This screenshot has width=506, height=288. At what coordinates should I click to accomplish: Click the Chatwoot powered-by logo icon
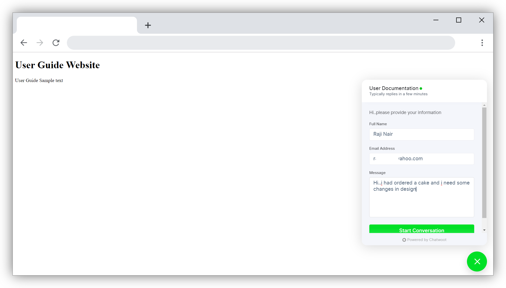coord(404,240)
